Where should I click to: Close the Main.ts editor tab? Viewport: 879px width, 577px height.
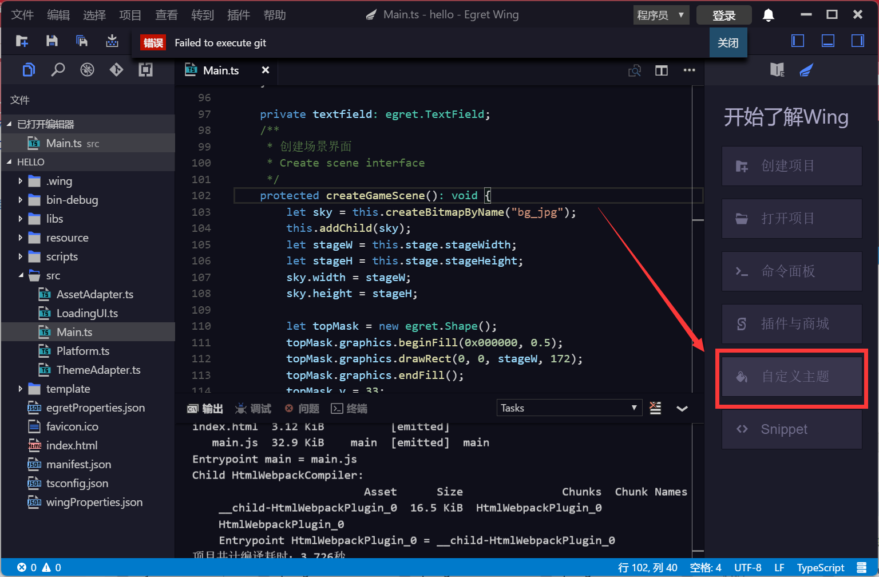pyautogui.click(x=266, y=70)
